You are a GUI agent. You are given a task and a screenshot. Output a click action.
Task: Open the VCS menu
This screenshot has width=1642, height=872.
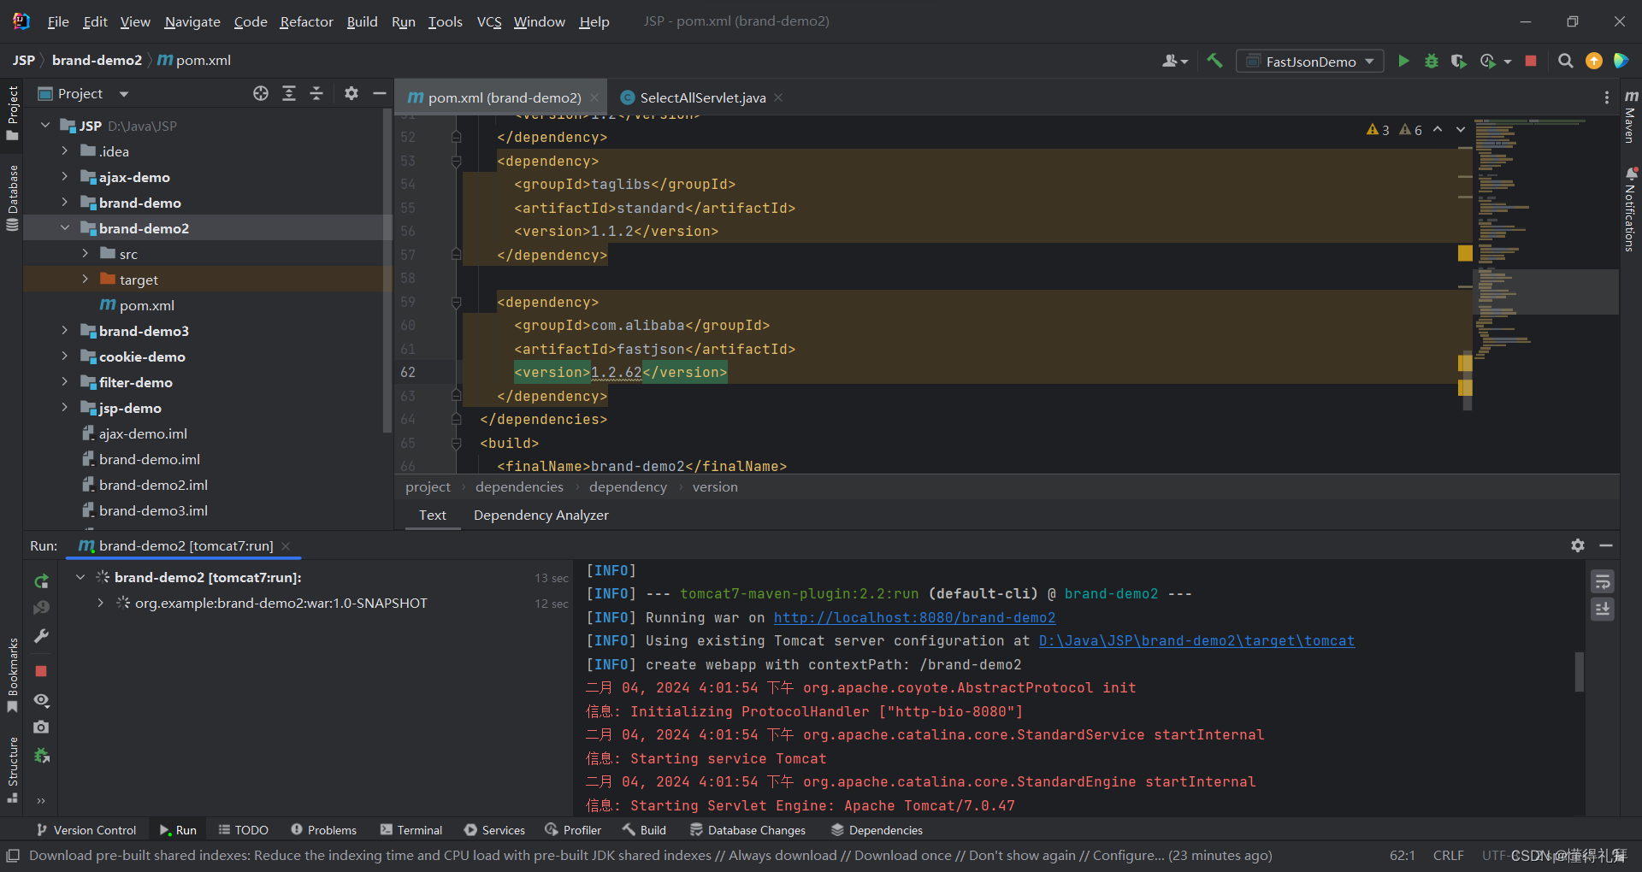[x=489, y=21]
